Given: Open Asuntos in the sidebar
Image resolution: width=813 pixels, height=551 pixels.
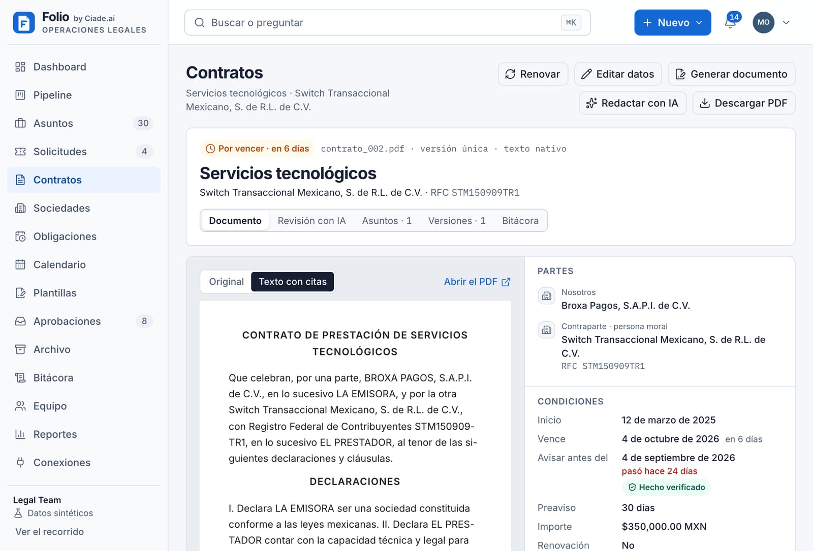Looking at the screenshot, I should tap(84, 123).
